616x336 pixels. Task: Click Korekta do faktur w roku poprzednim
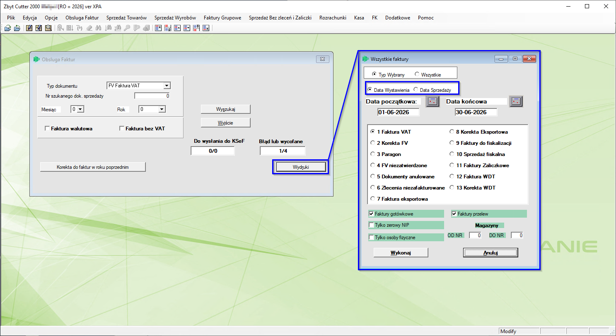[x=93, y=167]
